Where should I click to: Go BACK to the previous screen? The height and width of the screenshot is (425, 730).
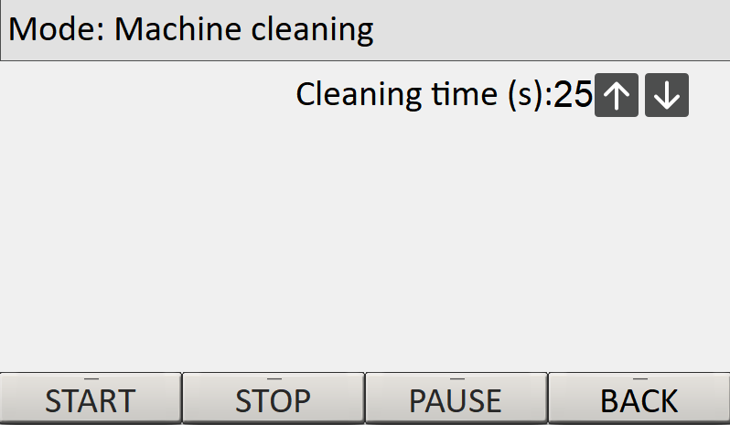pos(639,399)
